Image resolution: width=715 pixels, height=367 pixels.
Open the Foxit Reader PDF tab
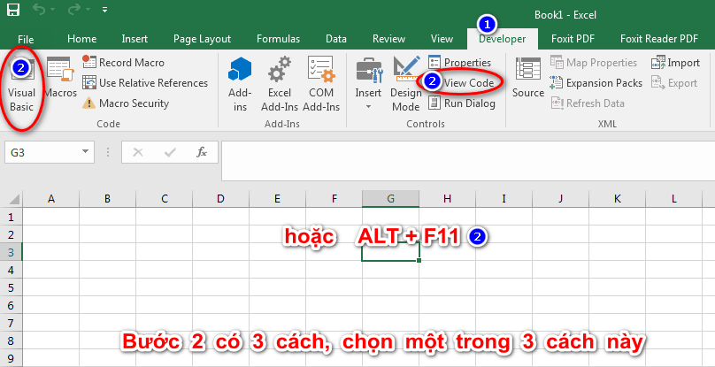click(x=659, y=39)
